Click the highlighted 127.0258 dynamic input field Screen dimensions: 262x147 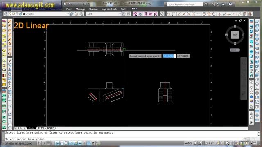click(169, 56)
